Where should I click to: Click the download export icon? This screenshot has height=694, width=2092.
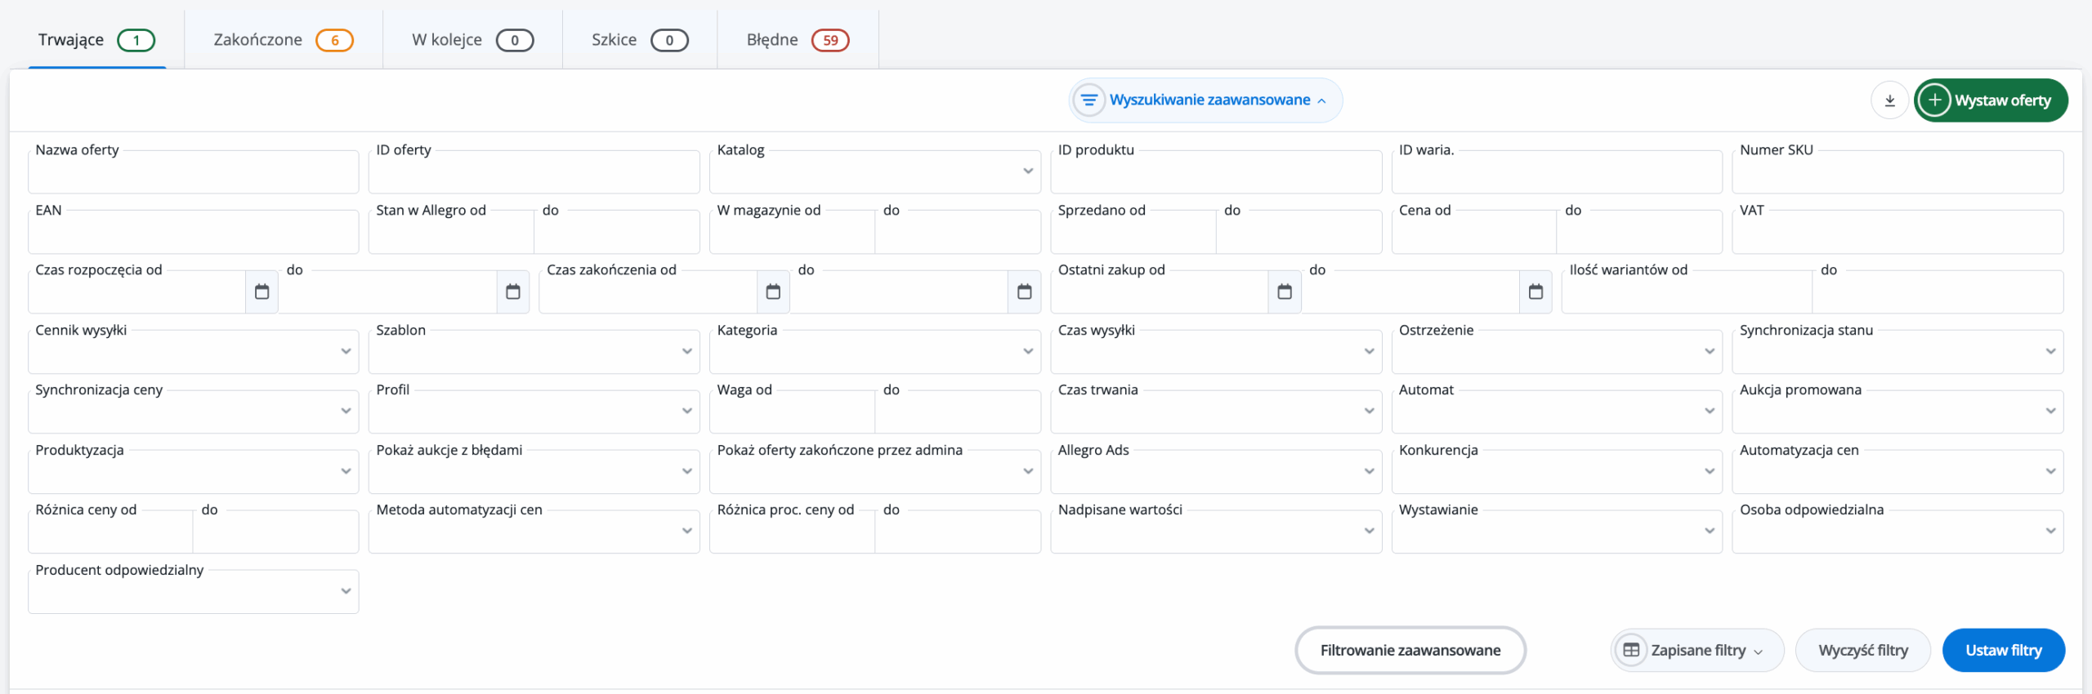(x=1889, y=100)
